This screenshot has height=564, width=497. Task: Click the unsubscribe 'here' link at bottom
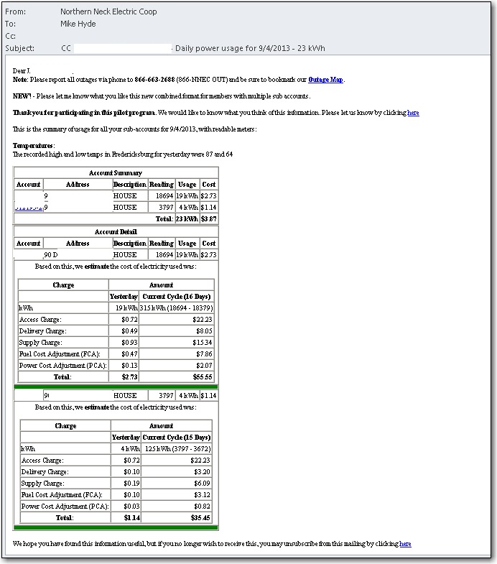[405, 544]
